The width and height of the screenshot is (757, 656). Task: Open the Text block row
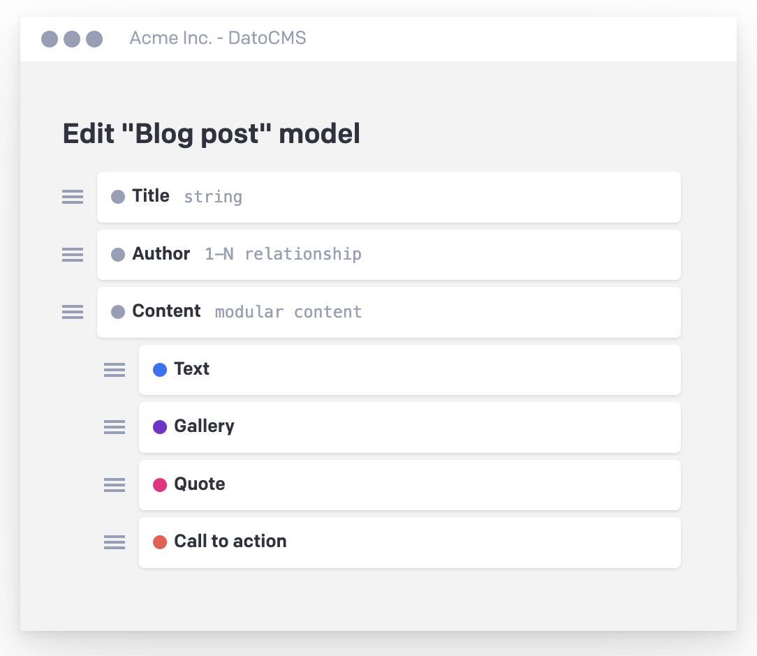point(409,370)
